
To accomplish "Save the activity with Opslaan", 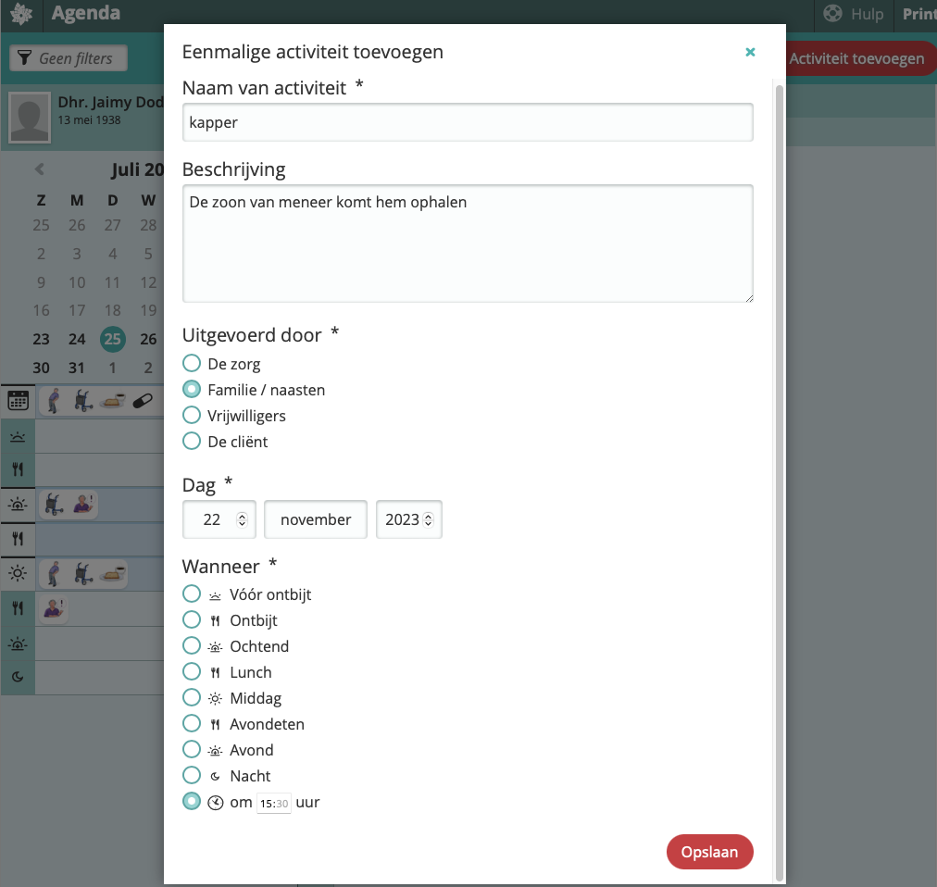I will pos(709,852).
